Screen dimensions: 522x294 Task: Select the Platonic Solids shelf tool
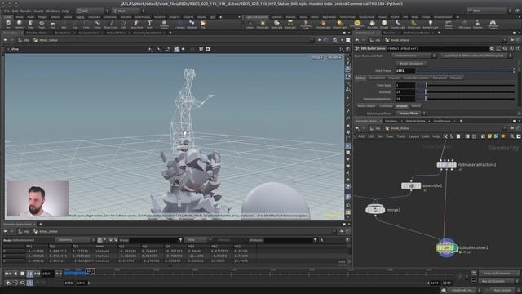click(x=164, y=24)
